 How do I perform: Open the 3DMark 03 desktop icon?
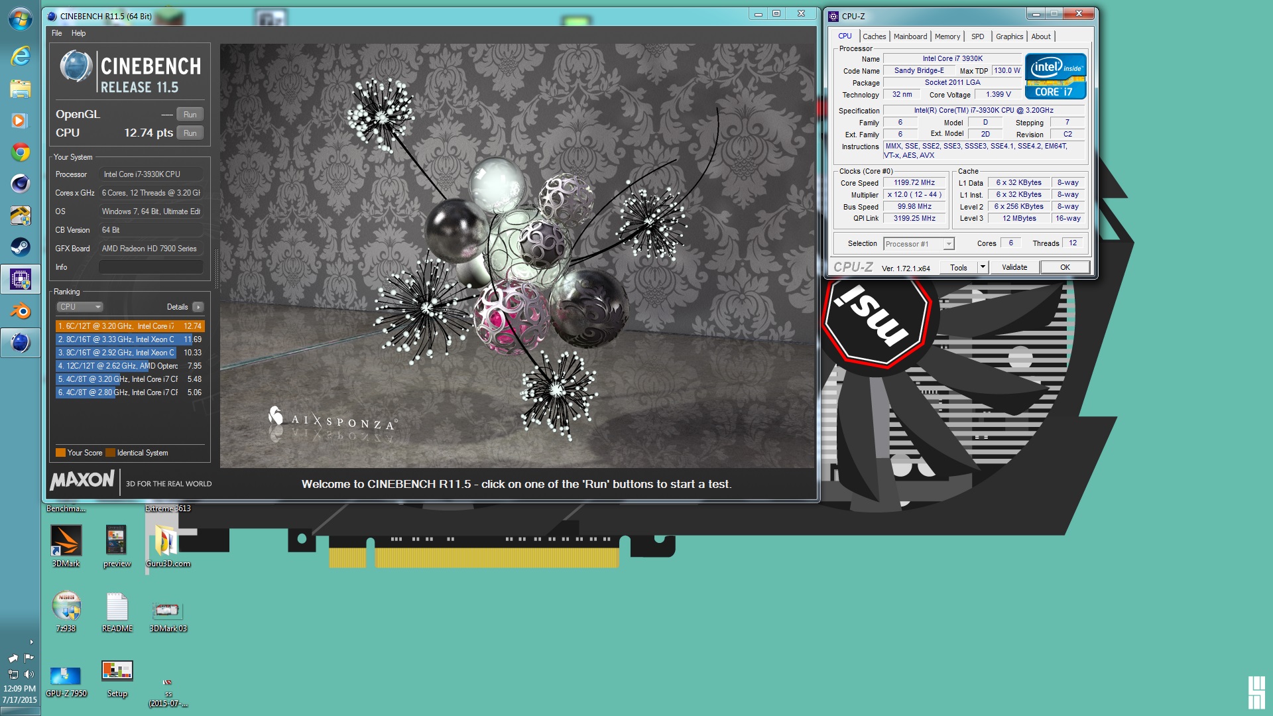(x=168, y=617)
